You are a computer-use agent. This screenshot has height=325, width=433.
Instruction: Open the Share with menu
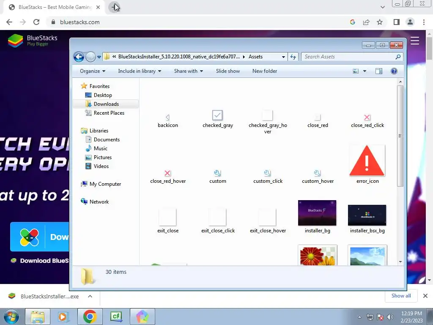coord(188,71)
